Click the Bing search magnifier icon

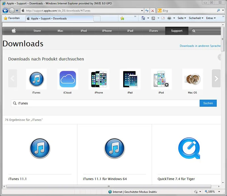pos(218,10)
